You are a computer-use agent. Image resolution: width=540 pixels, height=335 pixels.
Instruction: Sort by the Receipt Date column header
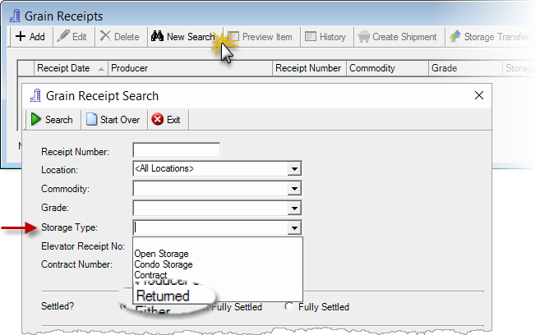(71, 68)
